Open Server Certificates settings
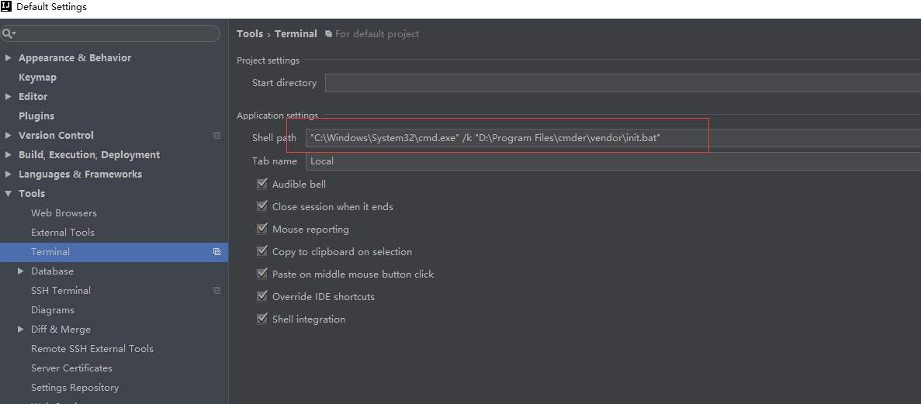 (71, 368)
